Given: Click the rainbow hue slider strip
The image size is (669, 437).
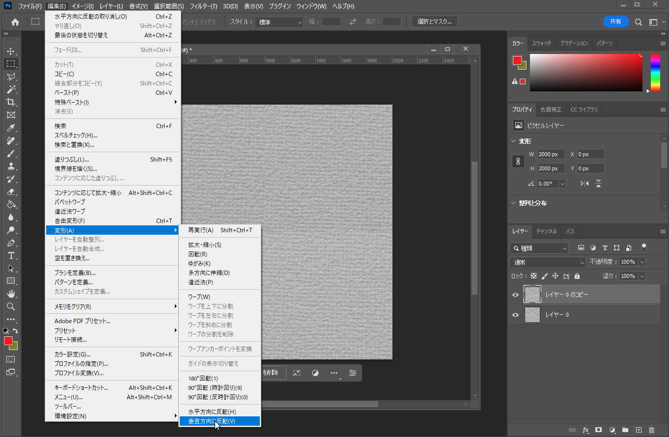Looking at the screenshot, I should pyautogui.click(x=655, y=72).
